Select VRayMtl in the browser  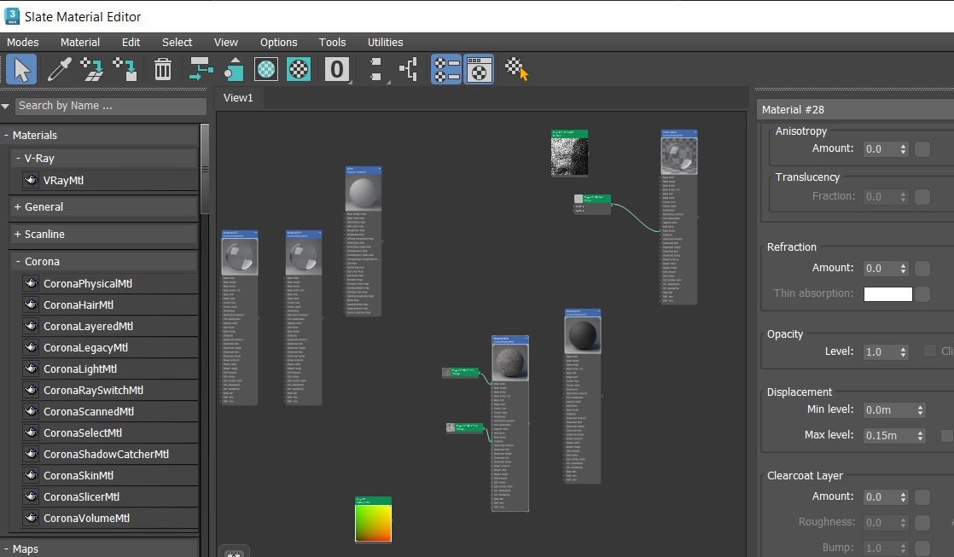coord(110,180)
